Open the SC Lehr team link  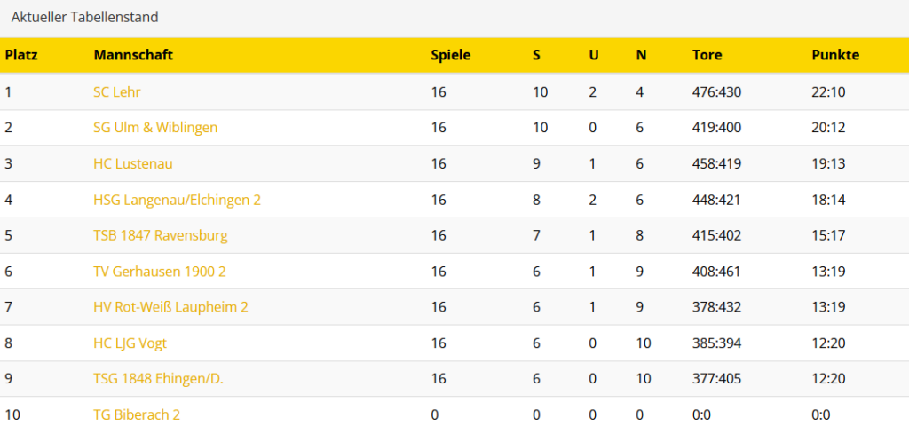(117, 91)
